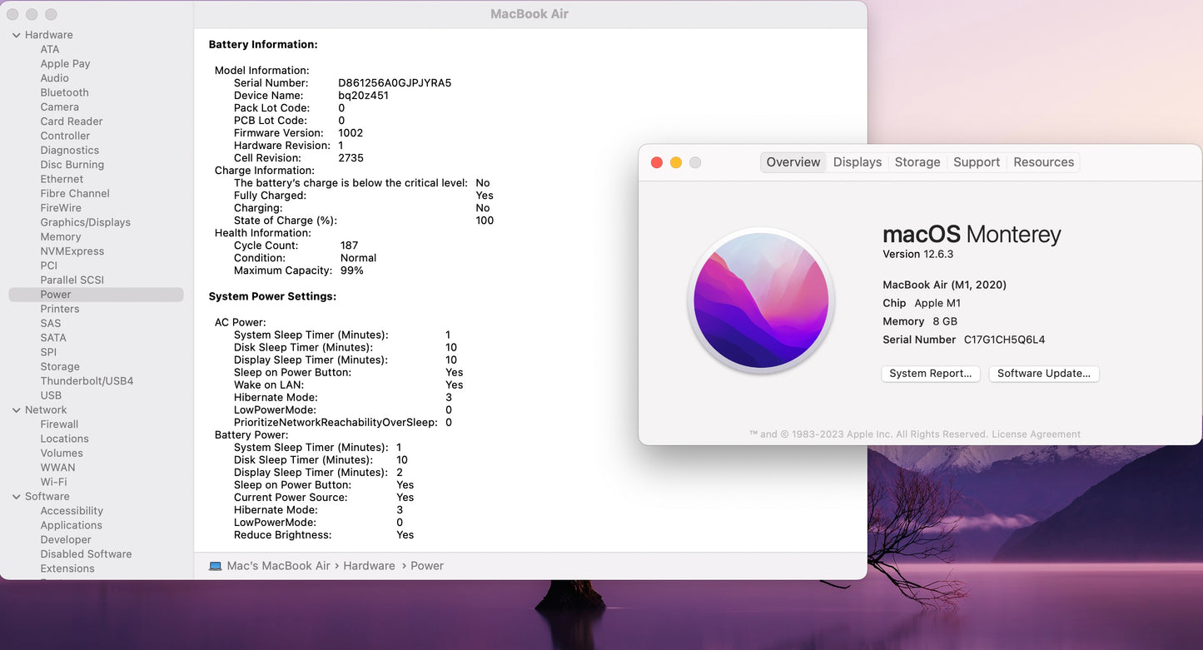Collapse the Hardware section in sidebar
The image size is (1203, 650).
click(17, 35)
